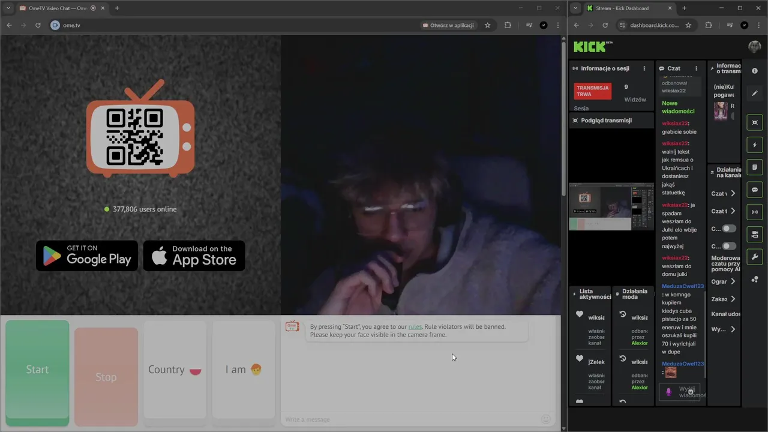Toggle the second switch under Działania na kanale
The height and width of the screenshot is (432, 768).
729,246
